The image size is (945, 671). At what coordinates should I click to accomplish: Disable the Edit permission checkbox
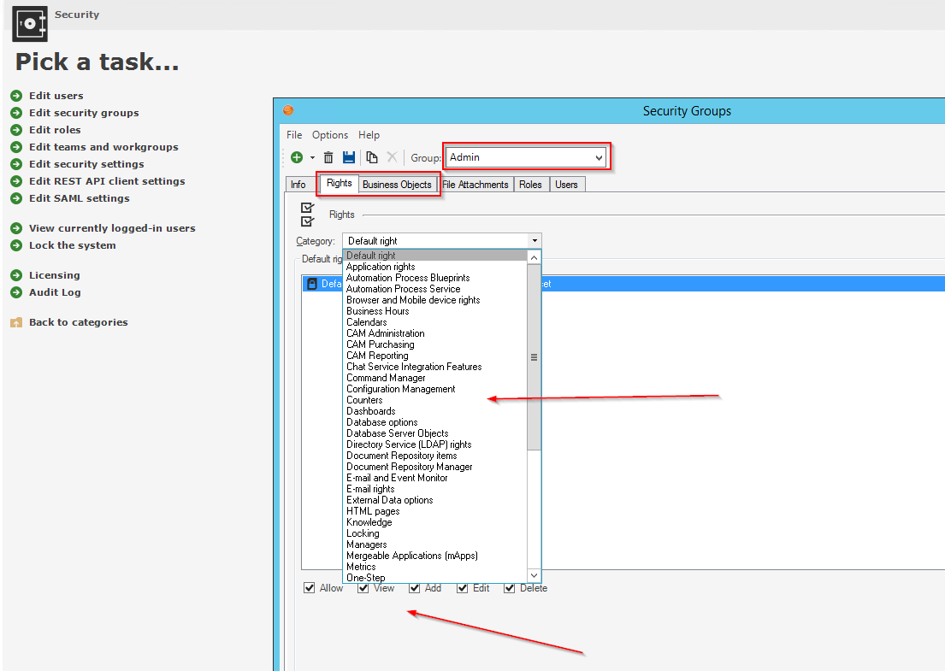coord(460,588)
